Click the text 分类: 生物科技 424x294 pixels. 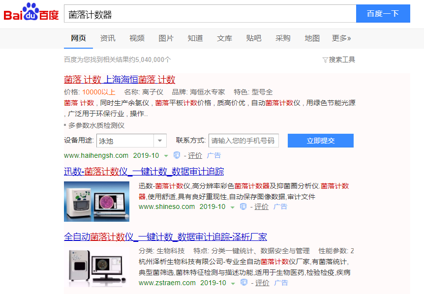click(162, 251)
